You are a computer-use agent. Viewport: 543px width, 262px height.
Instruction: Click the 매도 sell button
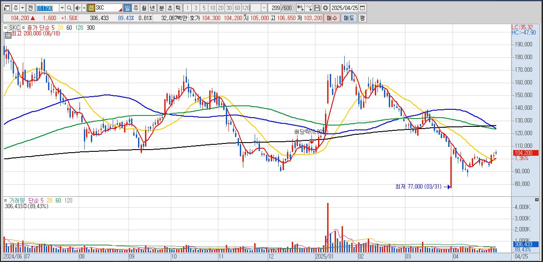349,18
